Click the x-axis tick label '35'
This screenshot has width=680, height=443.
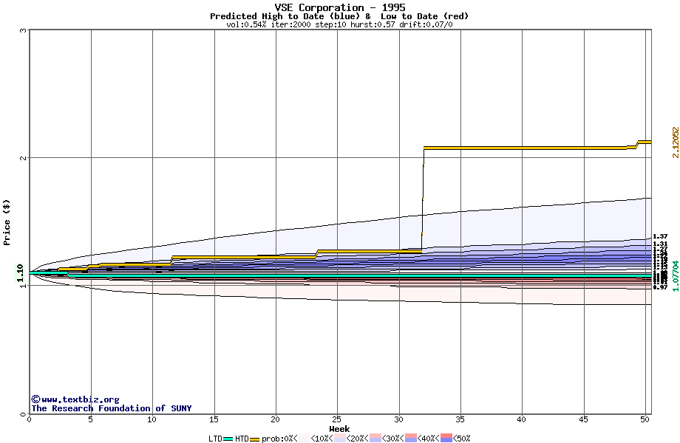460,419
